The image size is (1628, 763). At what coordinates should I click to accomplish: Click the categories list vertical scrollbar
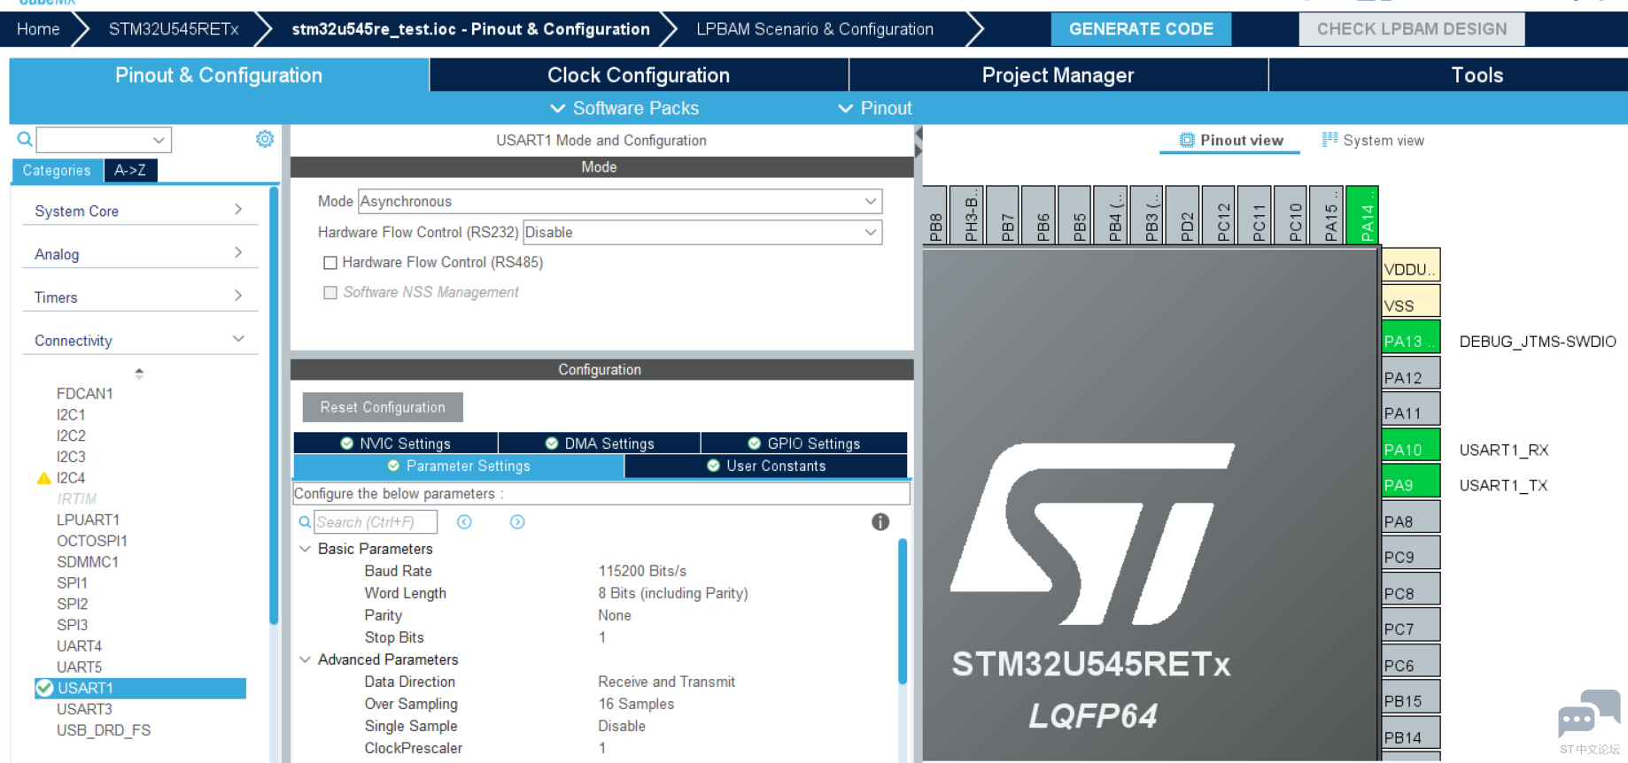(x=274, y=405)
